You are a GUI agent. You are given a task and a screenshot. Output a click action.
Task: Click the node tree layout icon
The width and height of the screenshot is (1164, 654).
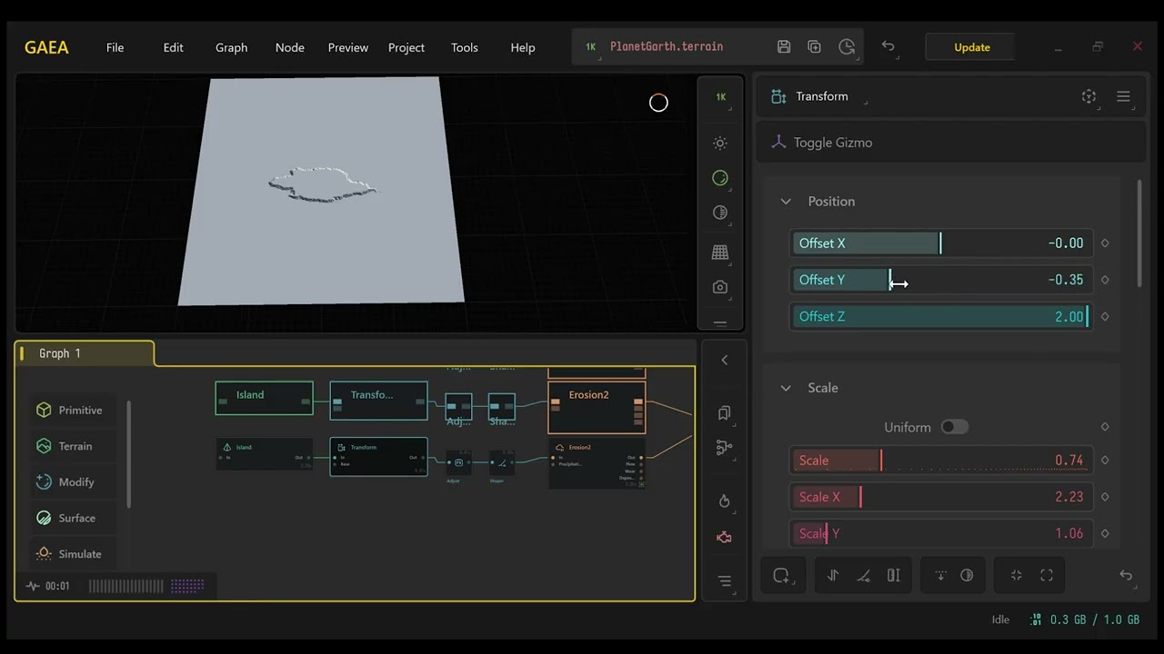point(724,448)
